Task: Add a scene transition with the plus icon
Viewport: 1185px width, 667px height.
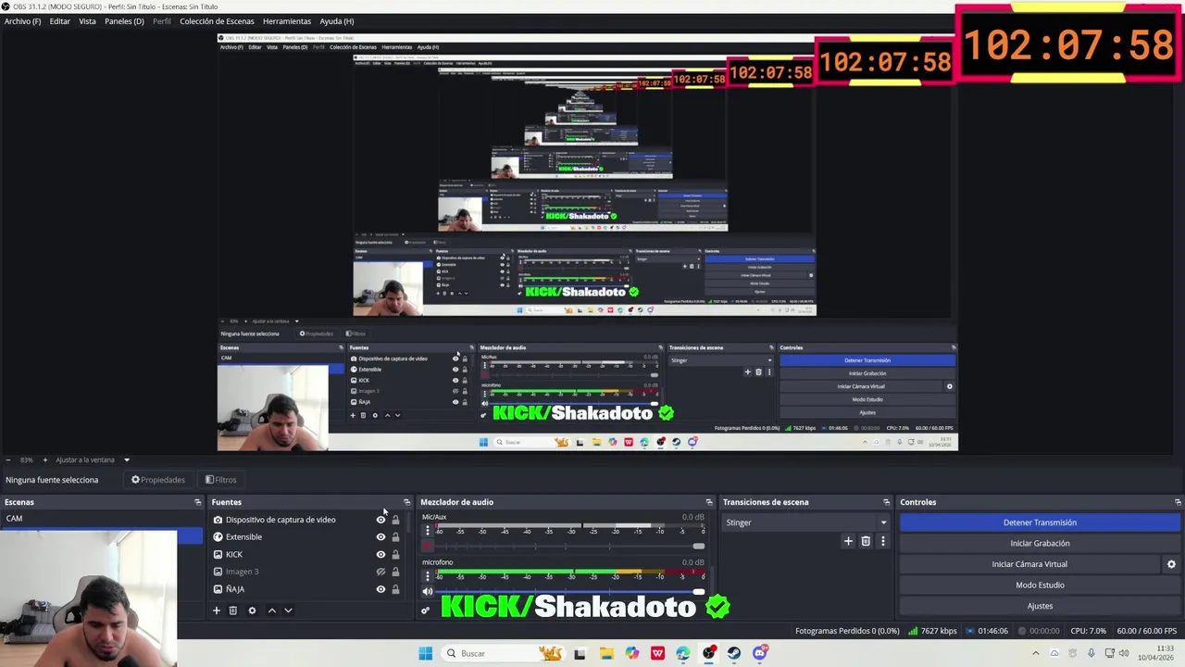Action: pos(848,541)
